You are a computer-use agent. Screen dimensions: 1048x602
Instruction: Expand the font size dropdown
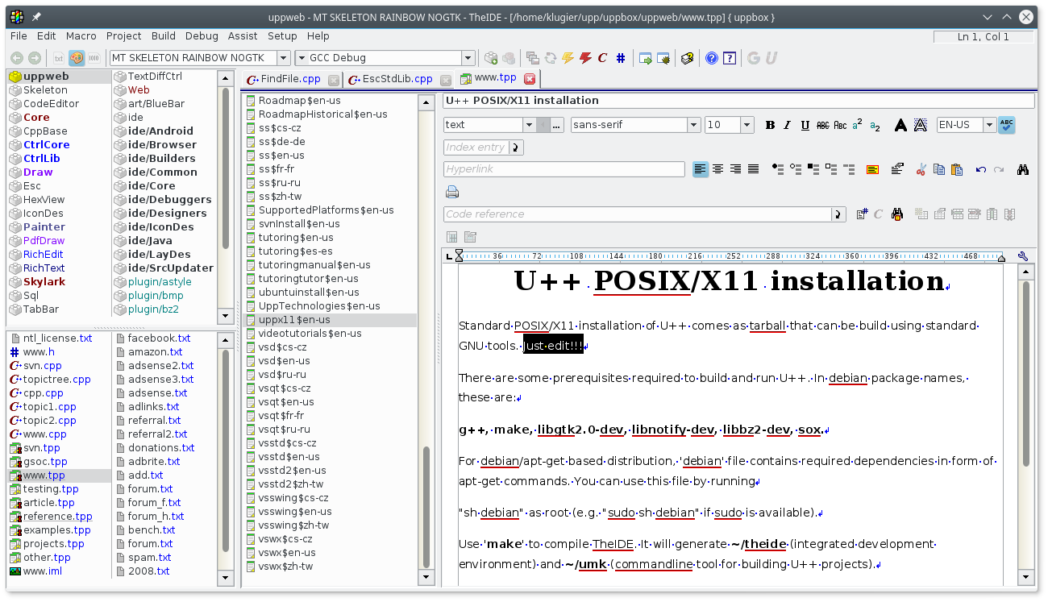click(x=746, y=125)
